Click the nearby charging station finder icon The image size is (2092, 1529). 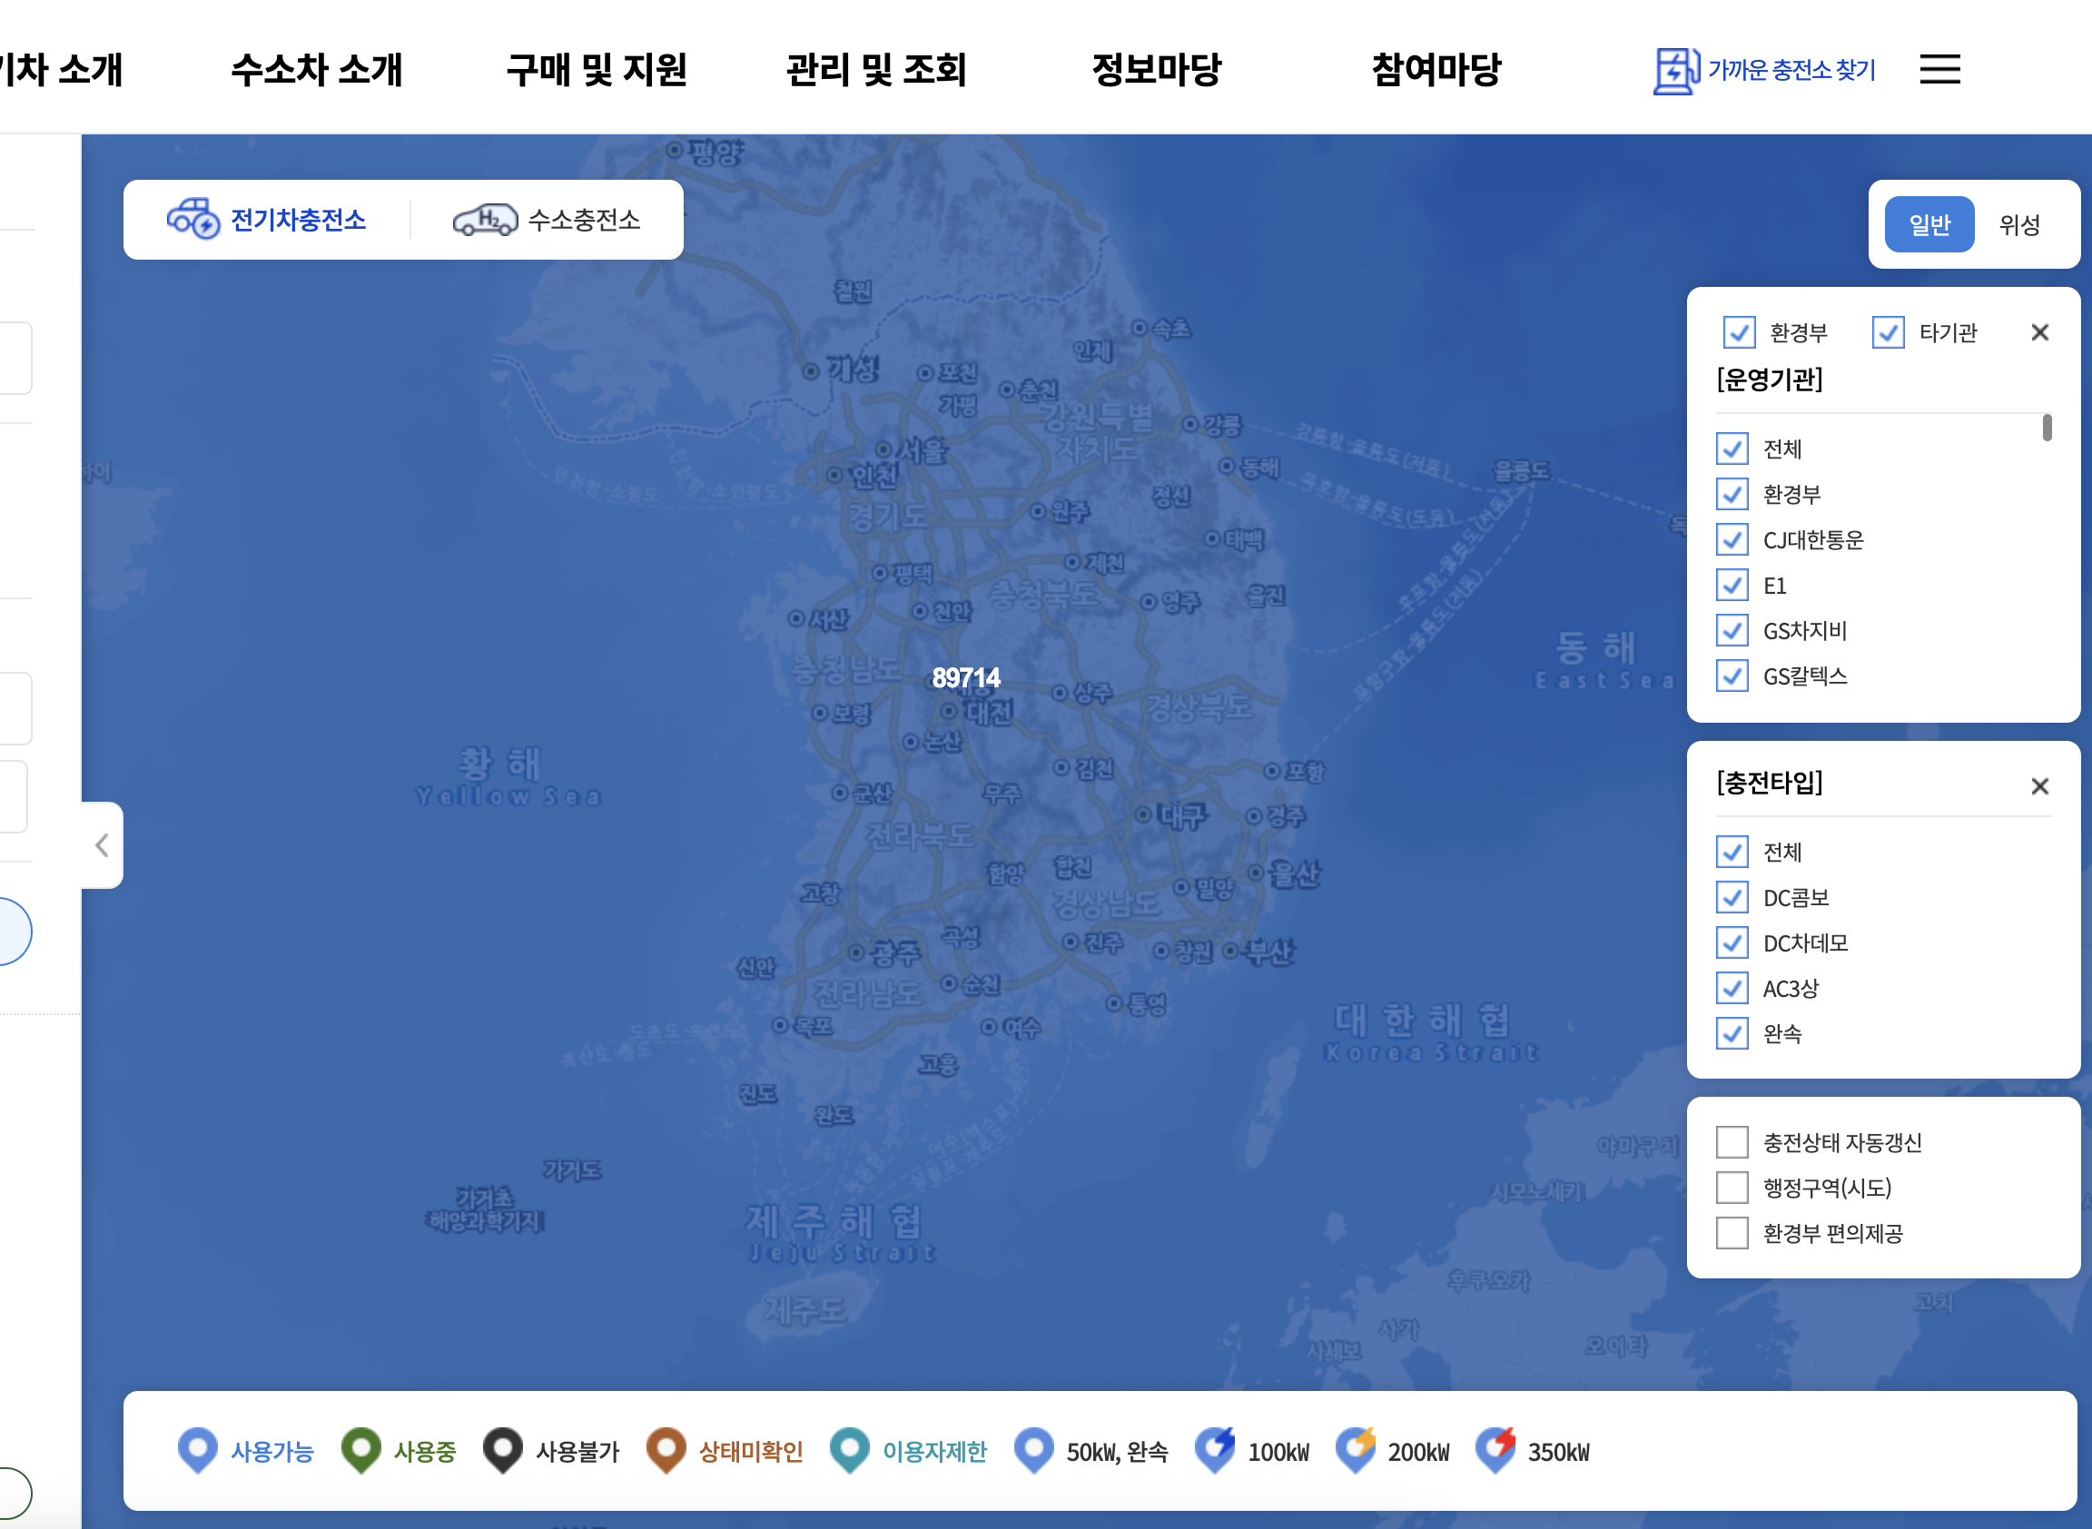tap(1675, 71)
